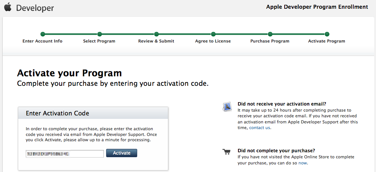
Task: Select the Purchase Program step label
Action: [270, 41]
